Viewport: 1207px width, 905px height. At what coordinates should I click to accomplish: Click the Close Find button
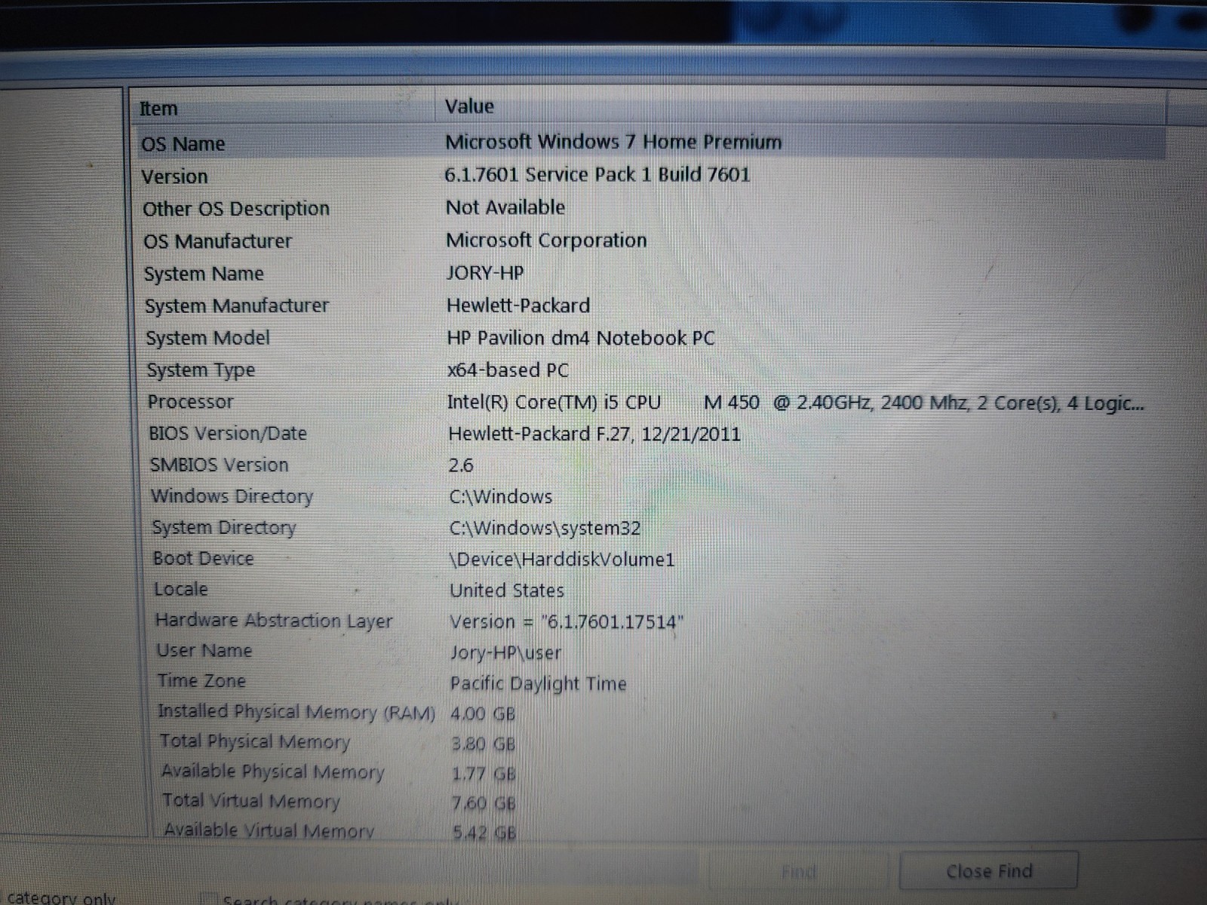(x=988, y=871)
